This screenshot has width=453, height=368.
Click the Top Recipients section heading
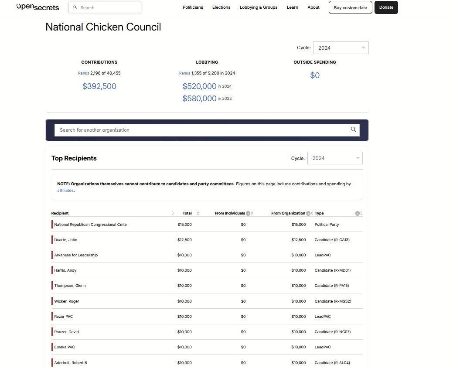click(74, 158)
